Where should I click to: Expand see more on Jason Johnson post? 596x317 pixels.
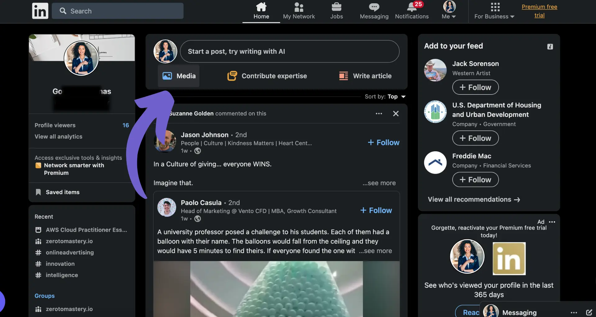pos(379,183)
